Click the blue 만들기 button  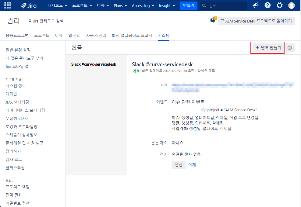click(189, 5)
